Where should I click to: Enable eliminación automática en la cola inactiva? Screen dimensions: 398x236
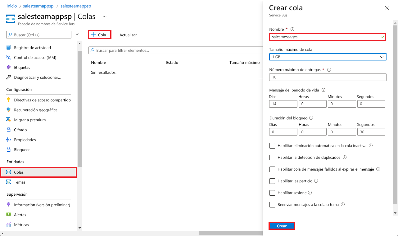[x=272, y=145]
